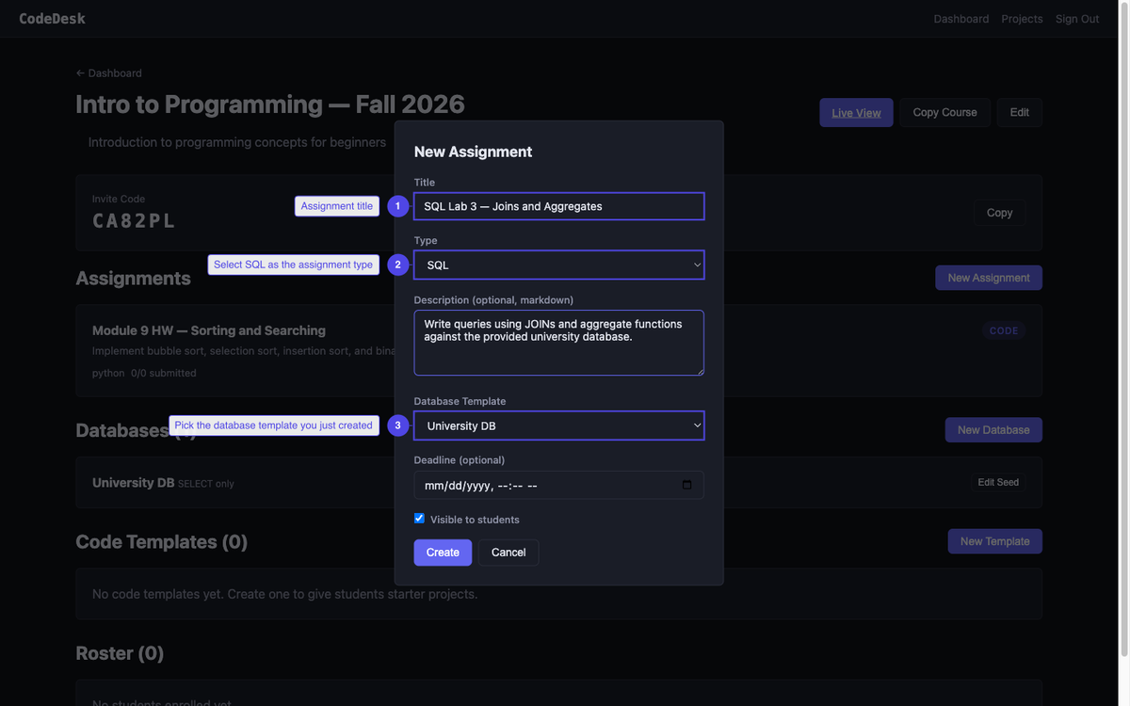Click step 3 numbered badge

point(397,425)
